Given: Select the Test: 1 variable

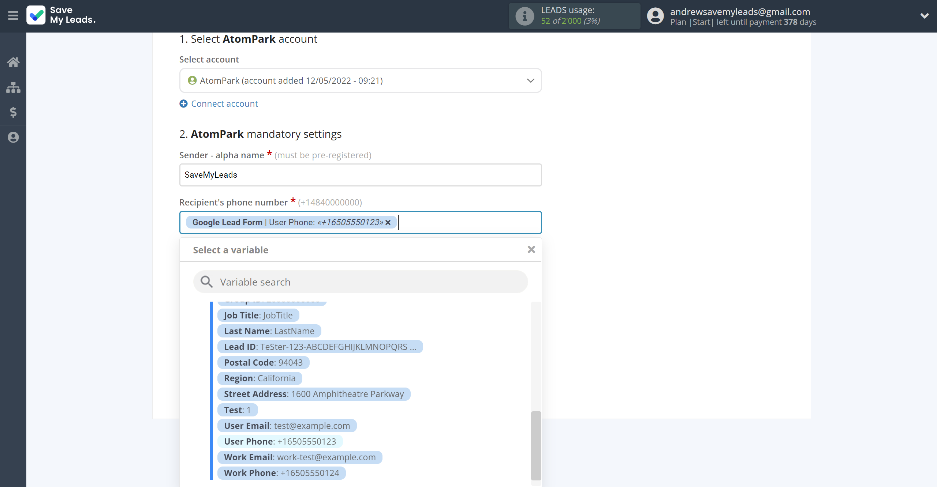Looking at the screenshot, I should click(238, 410).
